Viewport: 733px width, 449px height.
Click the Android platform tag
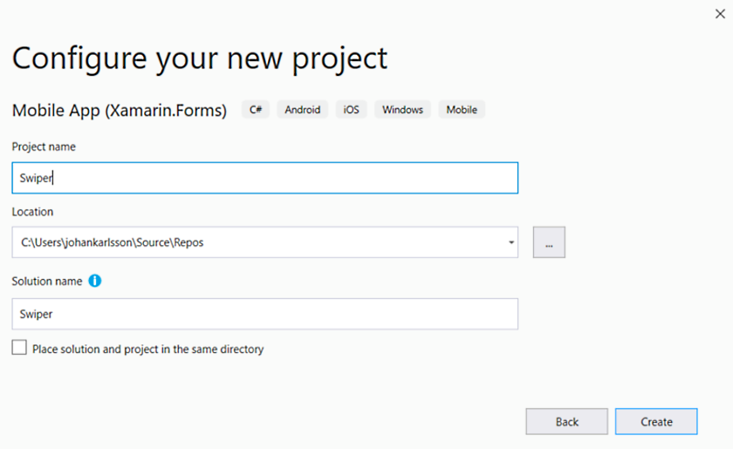pyautogui.click(x=303, y=109)
